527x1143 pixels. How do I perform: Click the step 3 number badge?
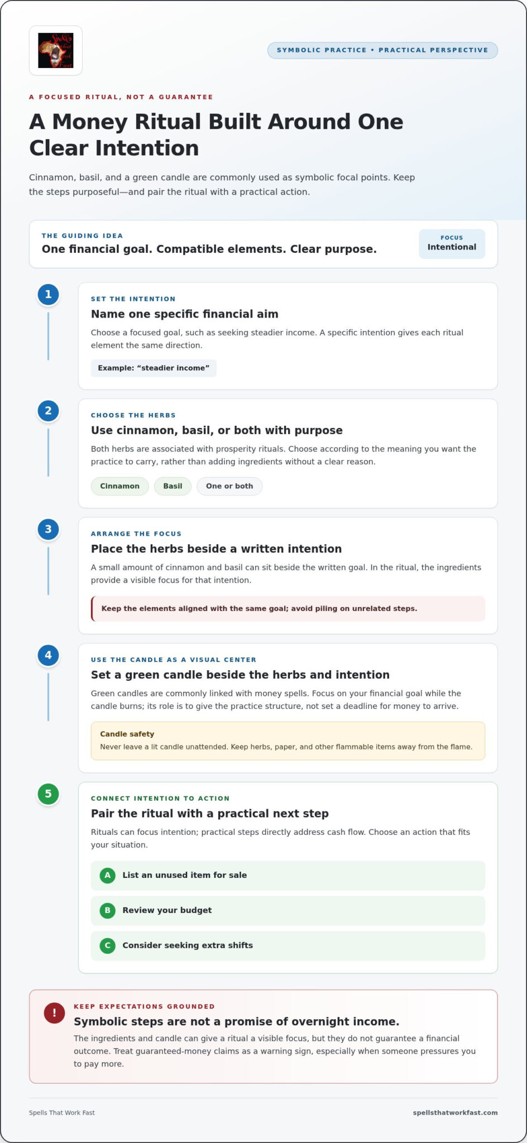coord(48,529)
